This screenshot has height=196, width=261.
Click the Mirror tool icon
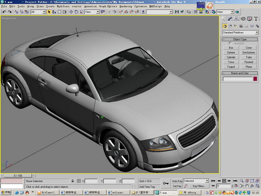[x=177, y=12]
